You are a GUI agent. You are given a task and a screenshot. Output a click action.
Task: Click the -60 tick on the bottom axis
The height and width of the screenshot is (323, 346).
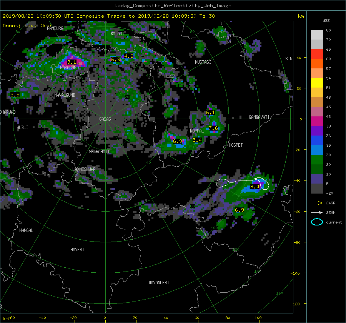pos(11,318)
